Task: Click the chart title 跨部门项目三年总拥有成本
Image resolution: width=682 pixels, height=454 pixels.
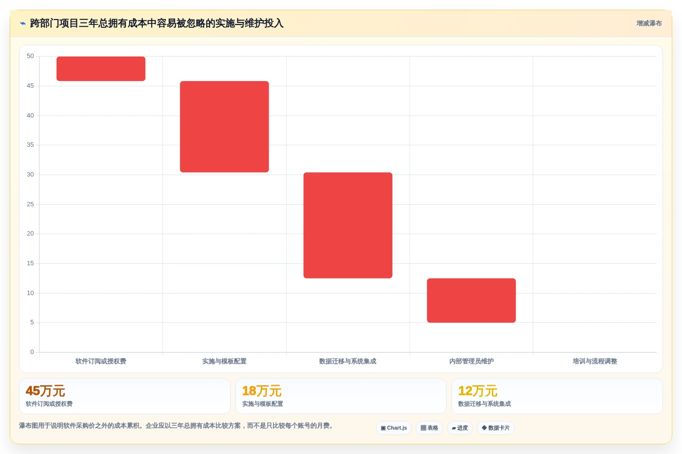Action: click(x=156, y=23)
